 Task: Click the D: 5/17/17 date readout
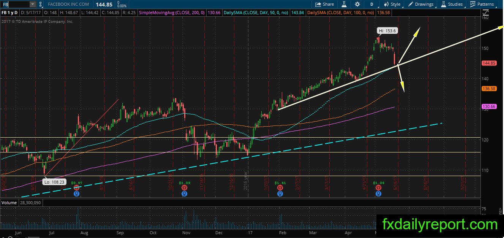(31, 13)
